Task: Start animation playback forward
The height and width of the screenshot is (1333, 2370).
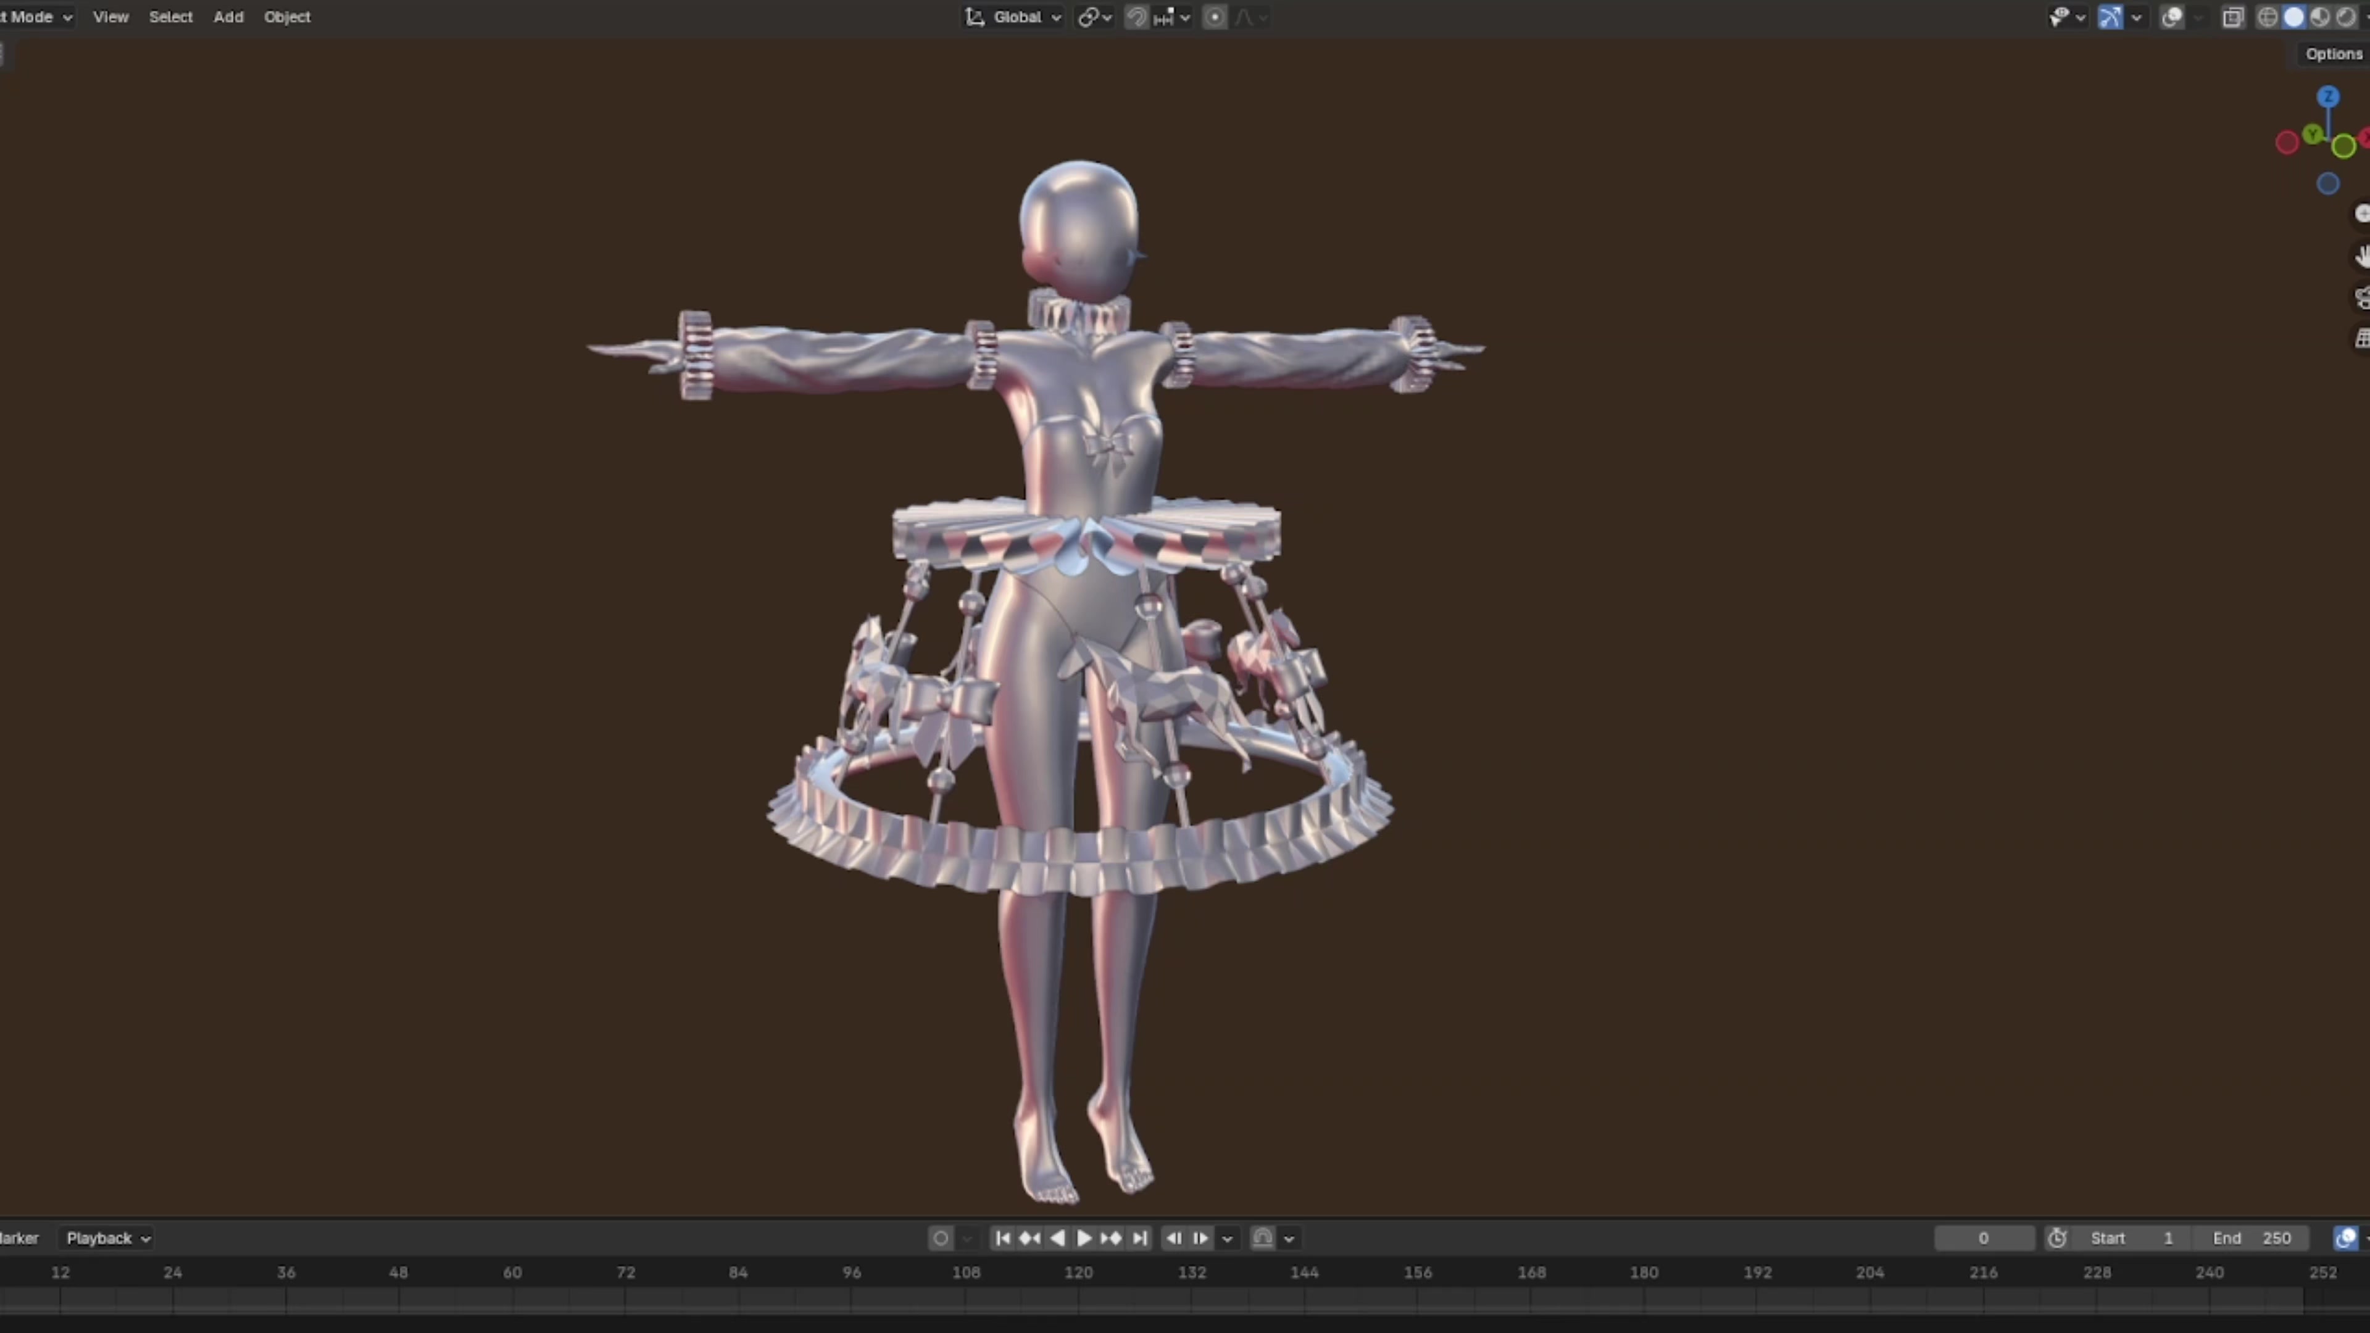Action: tap(1084, 1238)
